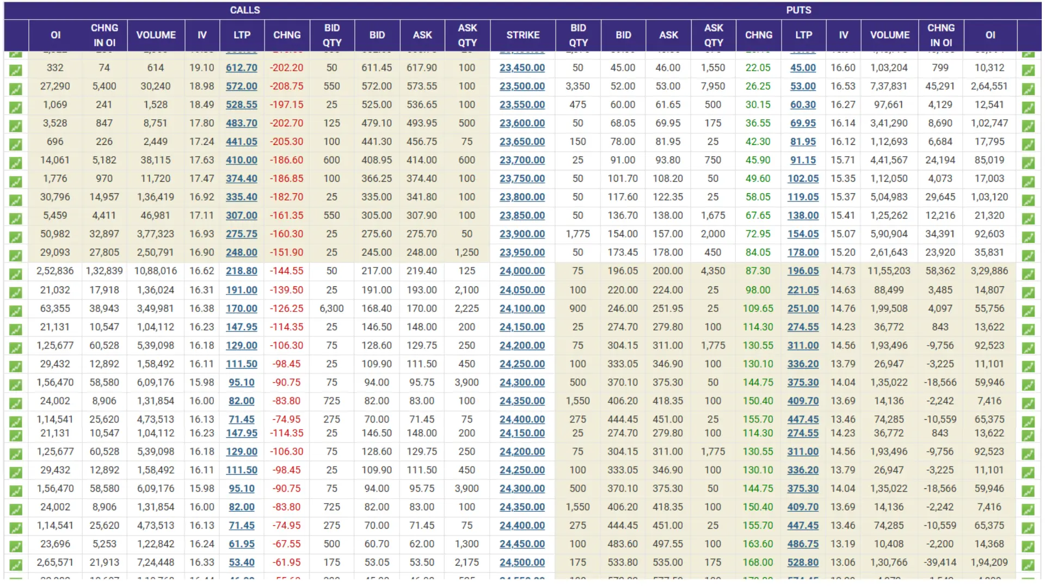Screen dimensions: 1045x588
Task: Select puts volume value 11,55,203
Action: click(x=889, y=271)
